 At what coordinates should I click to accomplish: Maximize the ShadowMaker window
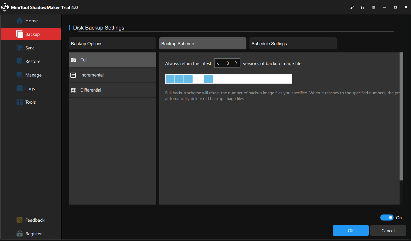(x=395, y=7)
